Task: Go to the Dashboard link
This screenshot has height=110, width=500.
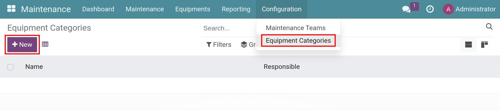Action: click(x=98, y=9)
